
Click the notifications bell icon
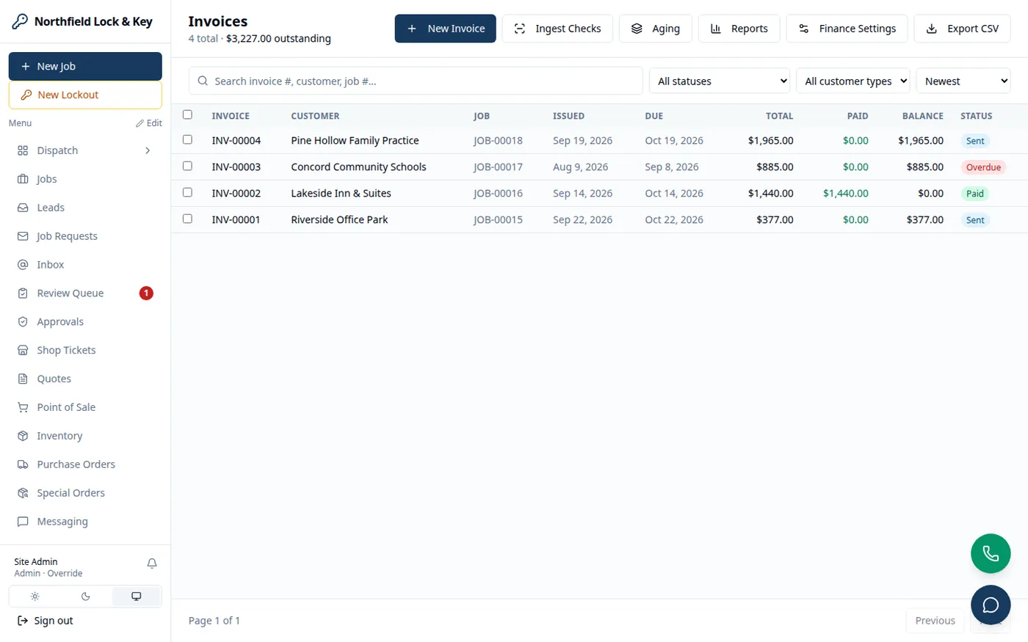coord(152,563)
